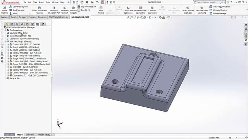Open the Window menu
Image resolution: width=248 pixels, height=139 pixels.
55,2
